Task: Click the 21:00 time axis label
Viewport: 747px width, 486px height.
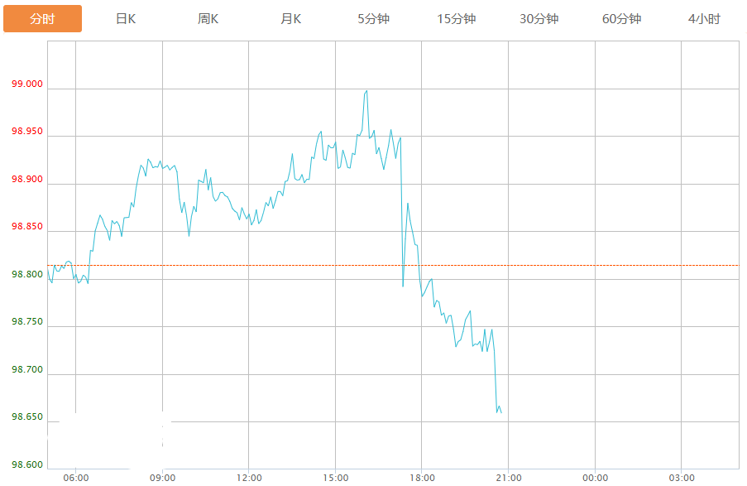Action: [508, 478]
